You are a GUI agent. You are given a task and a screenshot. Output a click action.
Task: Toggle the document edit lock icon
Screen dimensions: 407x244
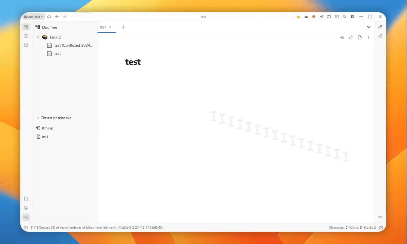351,38
